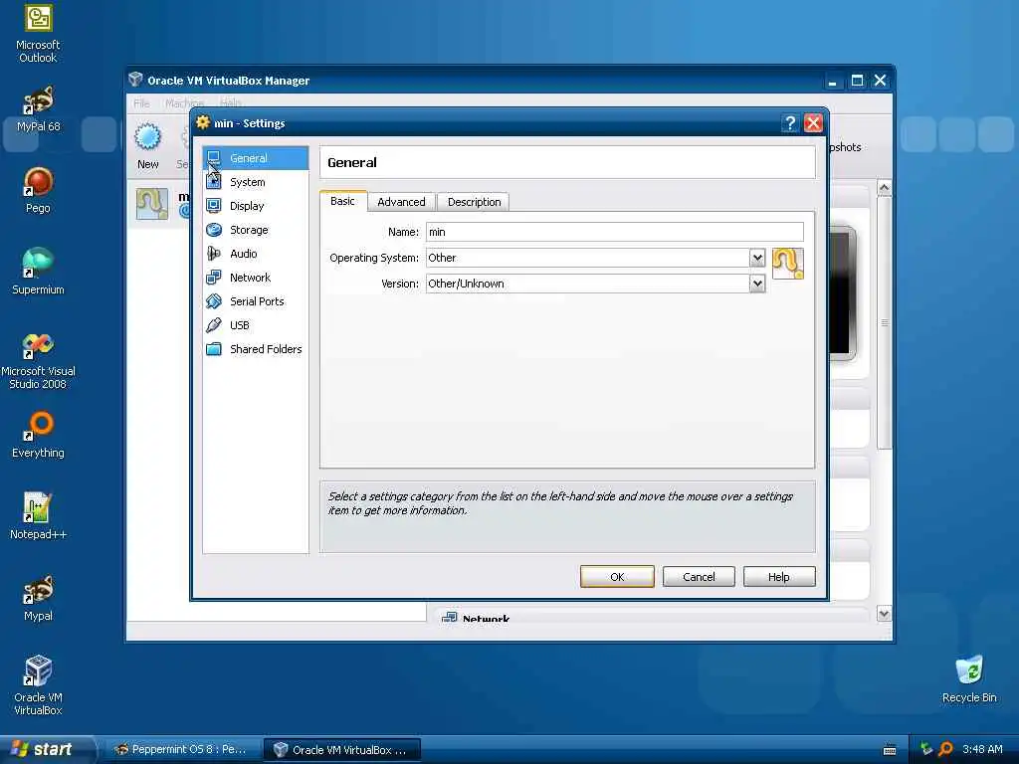Cancel the settings dialog
The image size is (1019, 764).
click(699, 577)
